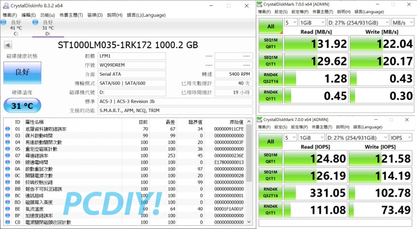Image resolution: width=417 pixels, height=229 pixels.
Task: Open 佈景主題(T) menu in CrystalDiskInfo
Action: pyautogui.click(x=71, y=15)
